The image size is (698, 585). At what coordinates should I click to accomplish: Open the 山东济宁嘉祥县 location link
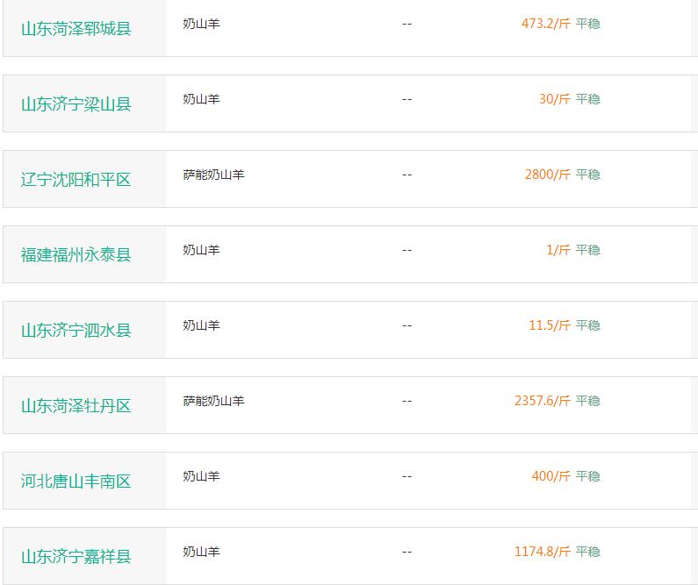coord(76,557)
